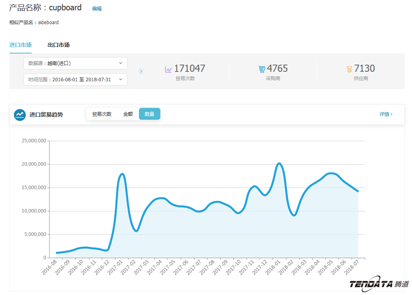Click the 4765 buyers count
The image size is (412, 295).
coord(277,69)
